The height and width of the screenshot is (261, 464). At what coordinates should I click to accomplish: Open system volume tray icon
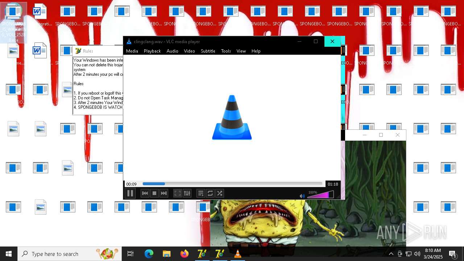click(417, 254)
